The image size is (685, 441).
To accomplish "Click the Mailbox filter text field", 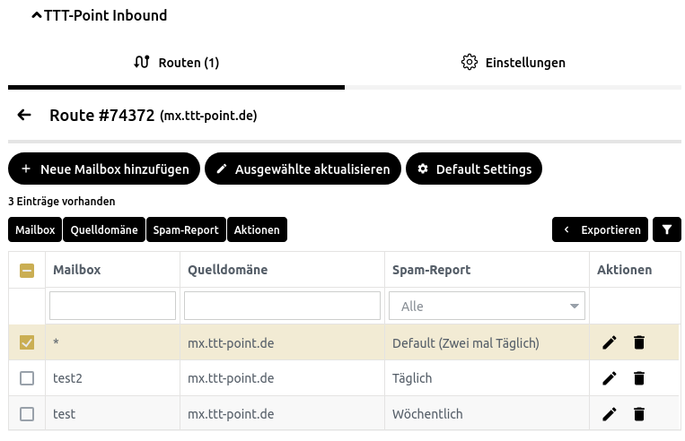I will coord(112,306).
